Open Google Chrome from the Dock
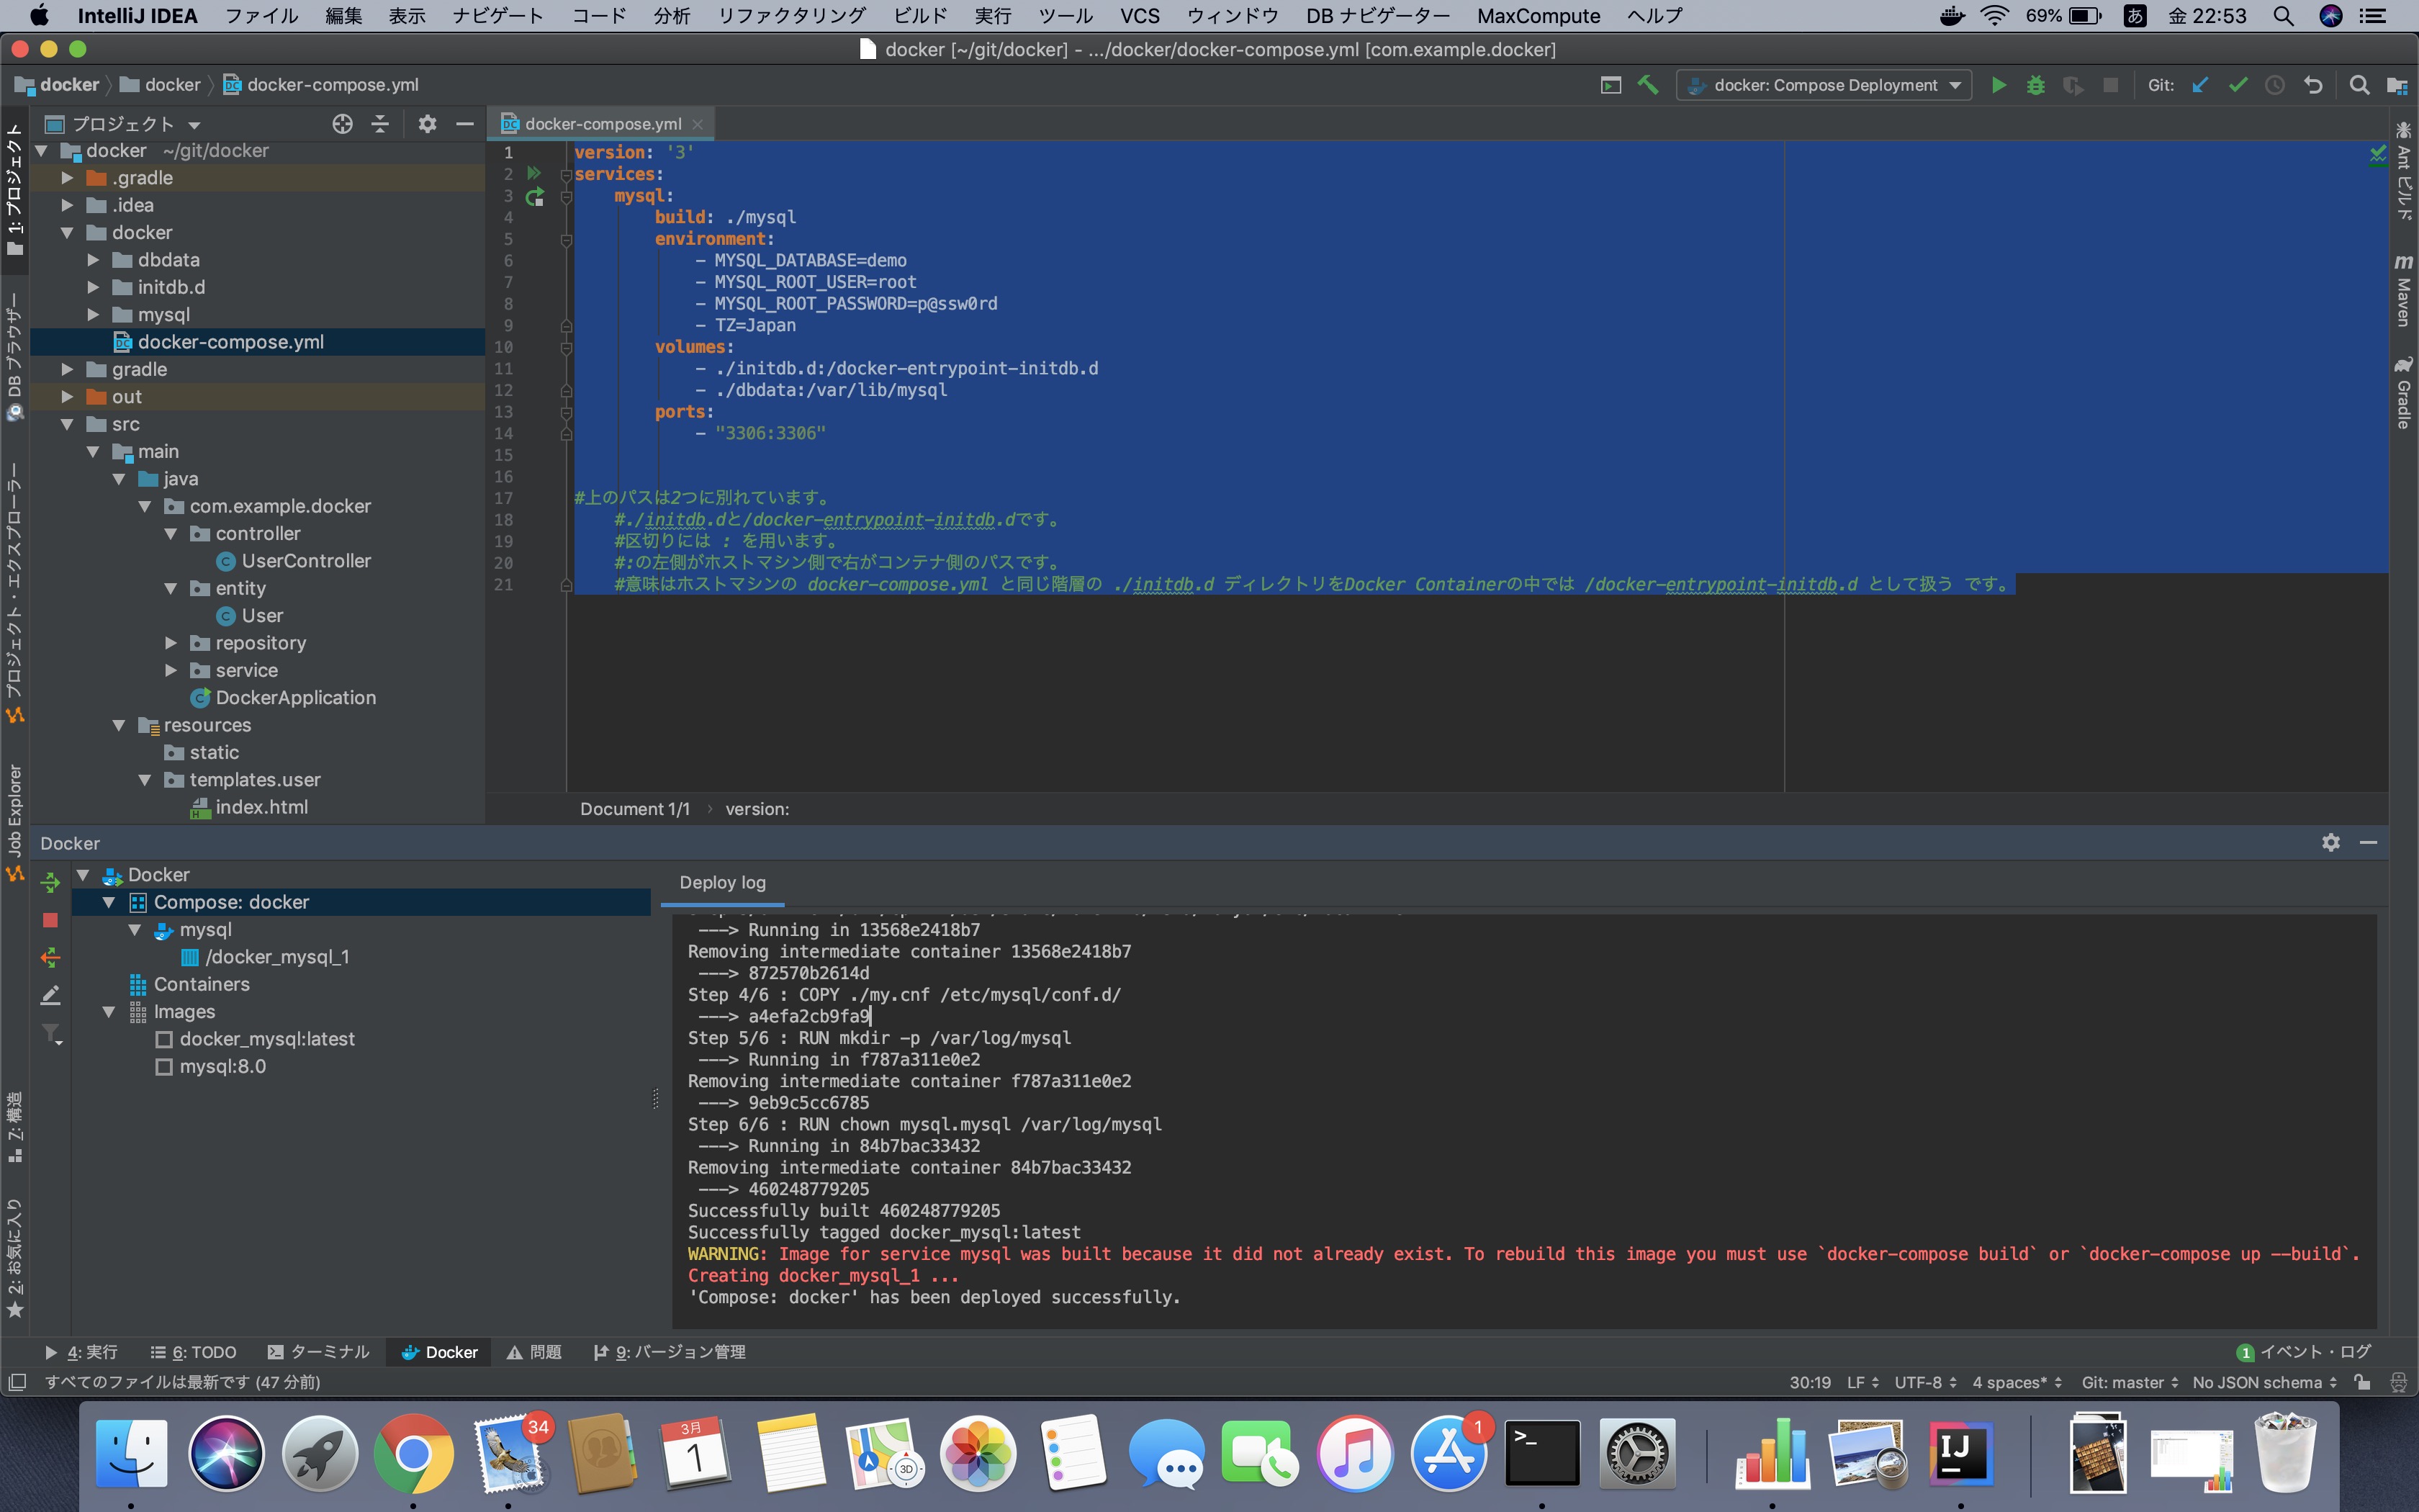This screenshot has height=1512, width=2419. point(413,1452)
